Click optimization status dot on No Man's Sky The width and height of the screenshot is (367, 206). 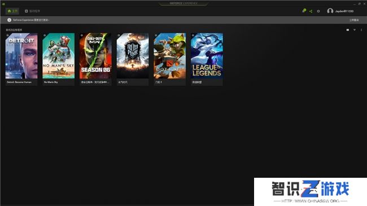[x=45, y=36]
